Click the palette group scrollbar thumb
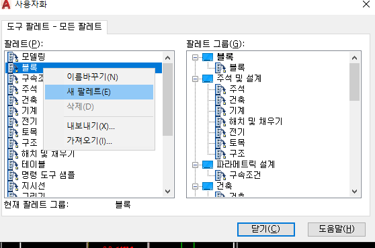Screen dimensions: 375x248 pyautogui.click(x=354, y=82)
